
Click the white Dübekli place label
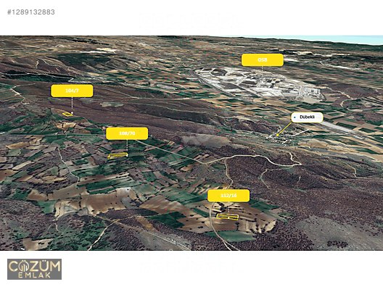(307, 117)
